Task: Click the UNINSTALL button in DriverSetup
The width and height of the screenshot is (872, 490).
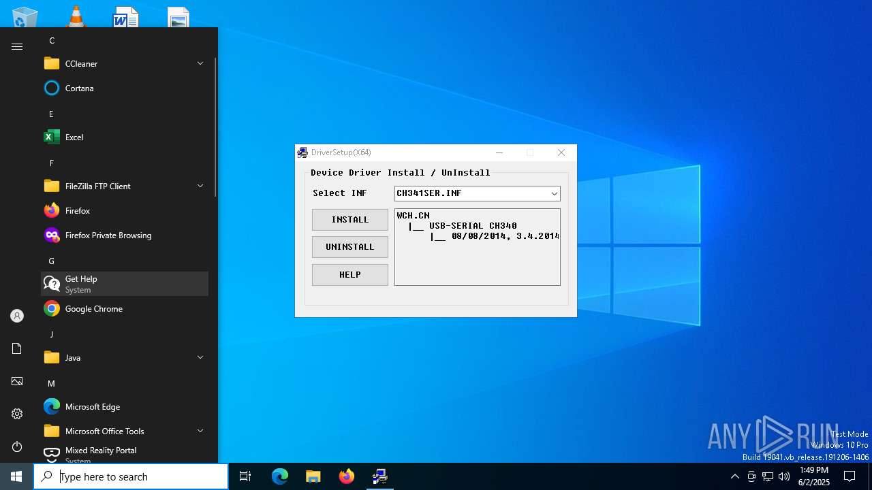Action: point(349,247)
